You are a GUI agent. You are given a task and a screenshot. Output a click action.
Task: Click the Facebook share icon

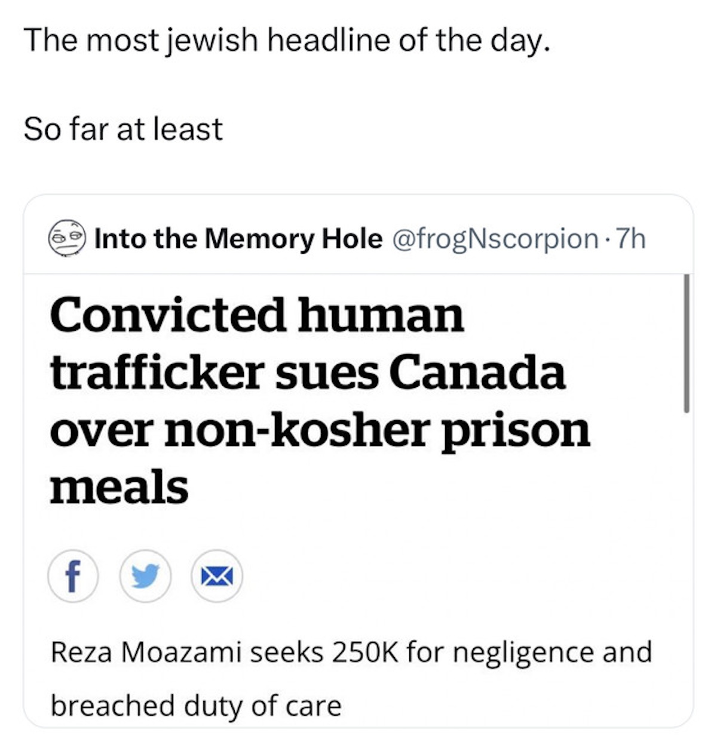click(73, 576)
